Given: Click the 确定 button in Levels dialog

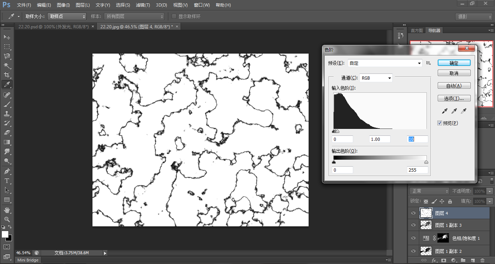Looking at the screenshot, I should tap(454, 63).
